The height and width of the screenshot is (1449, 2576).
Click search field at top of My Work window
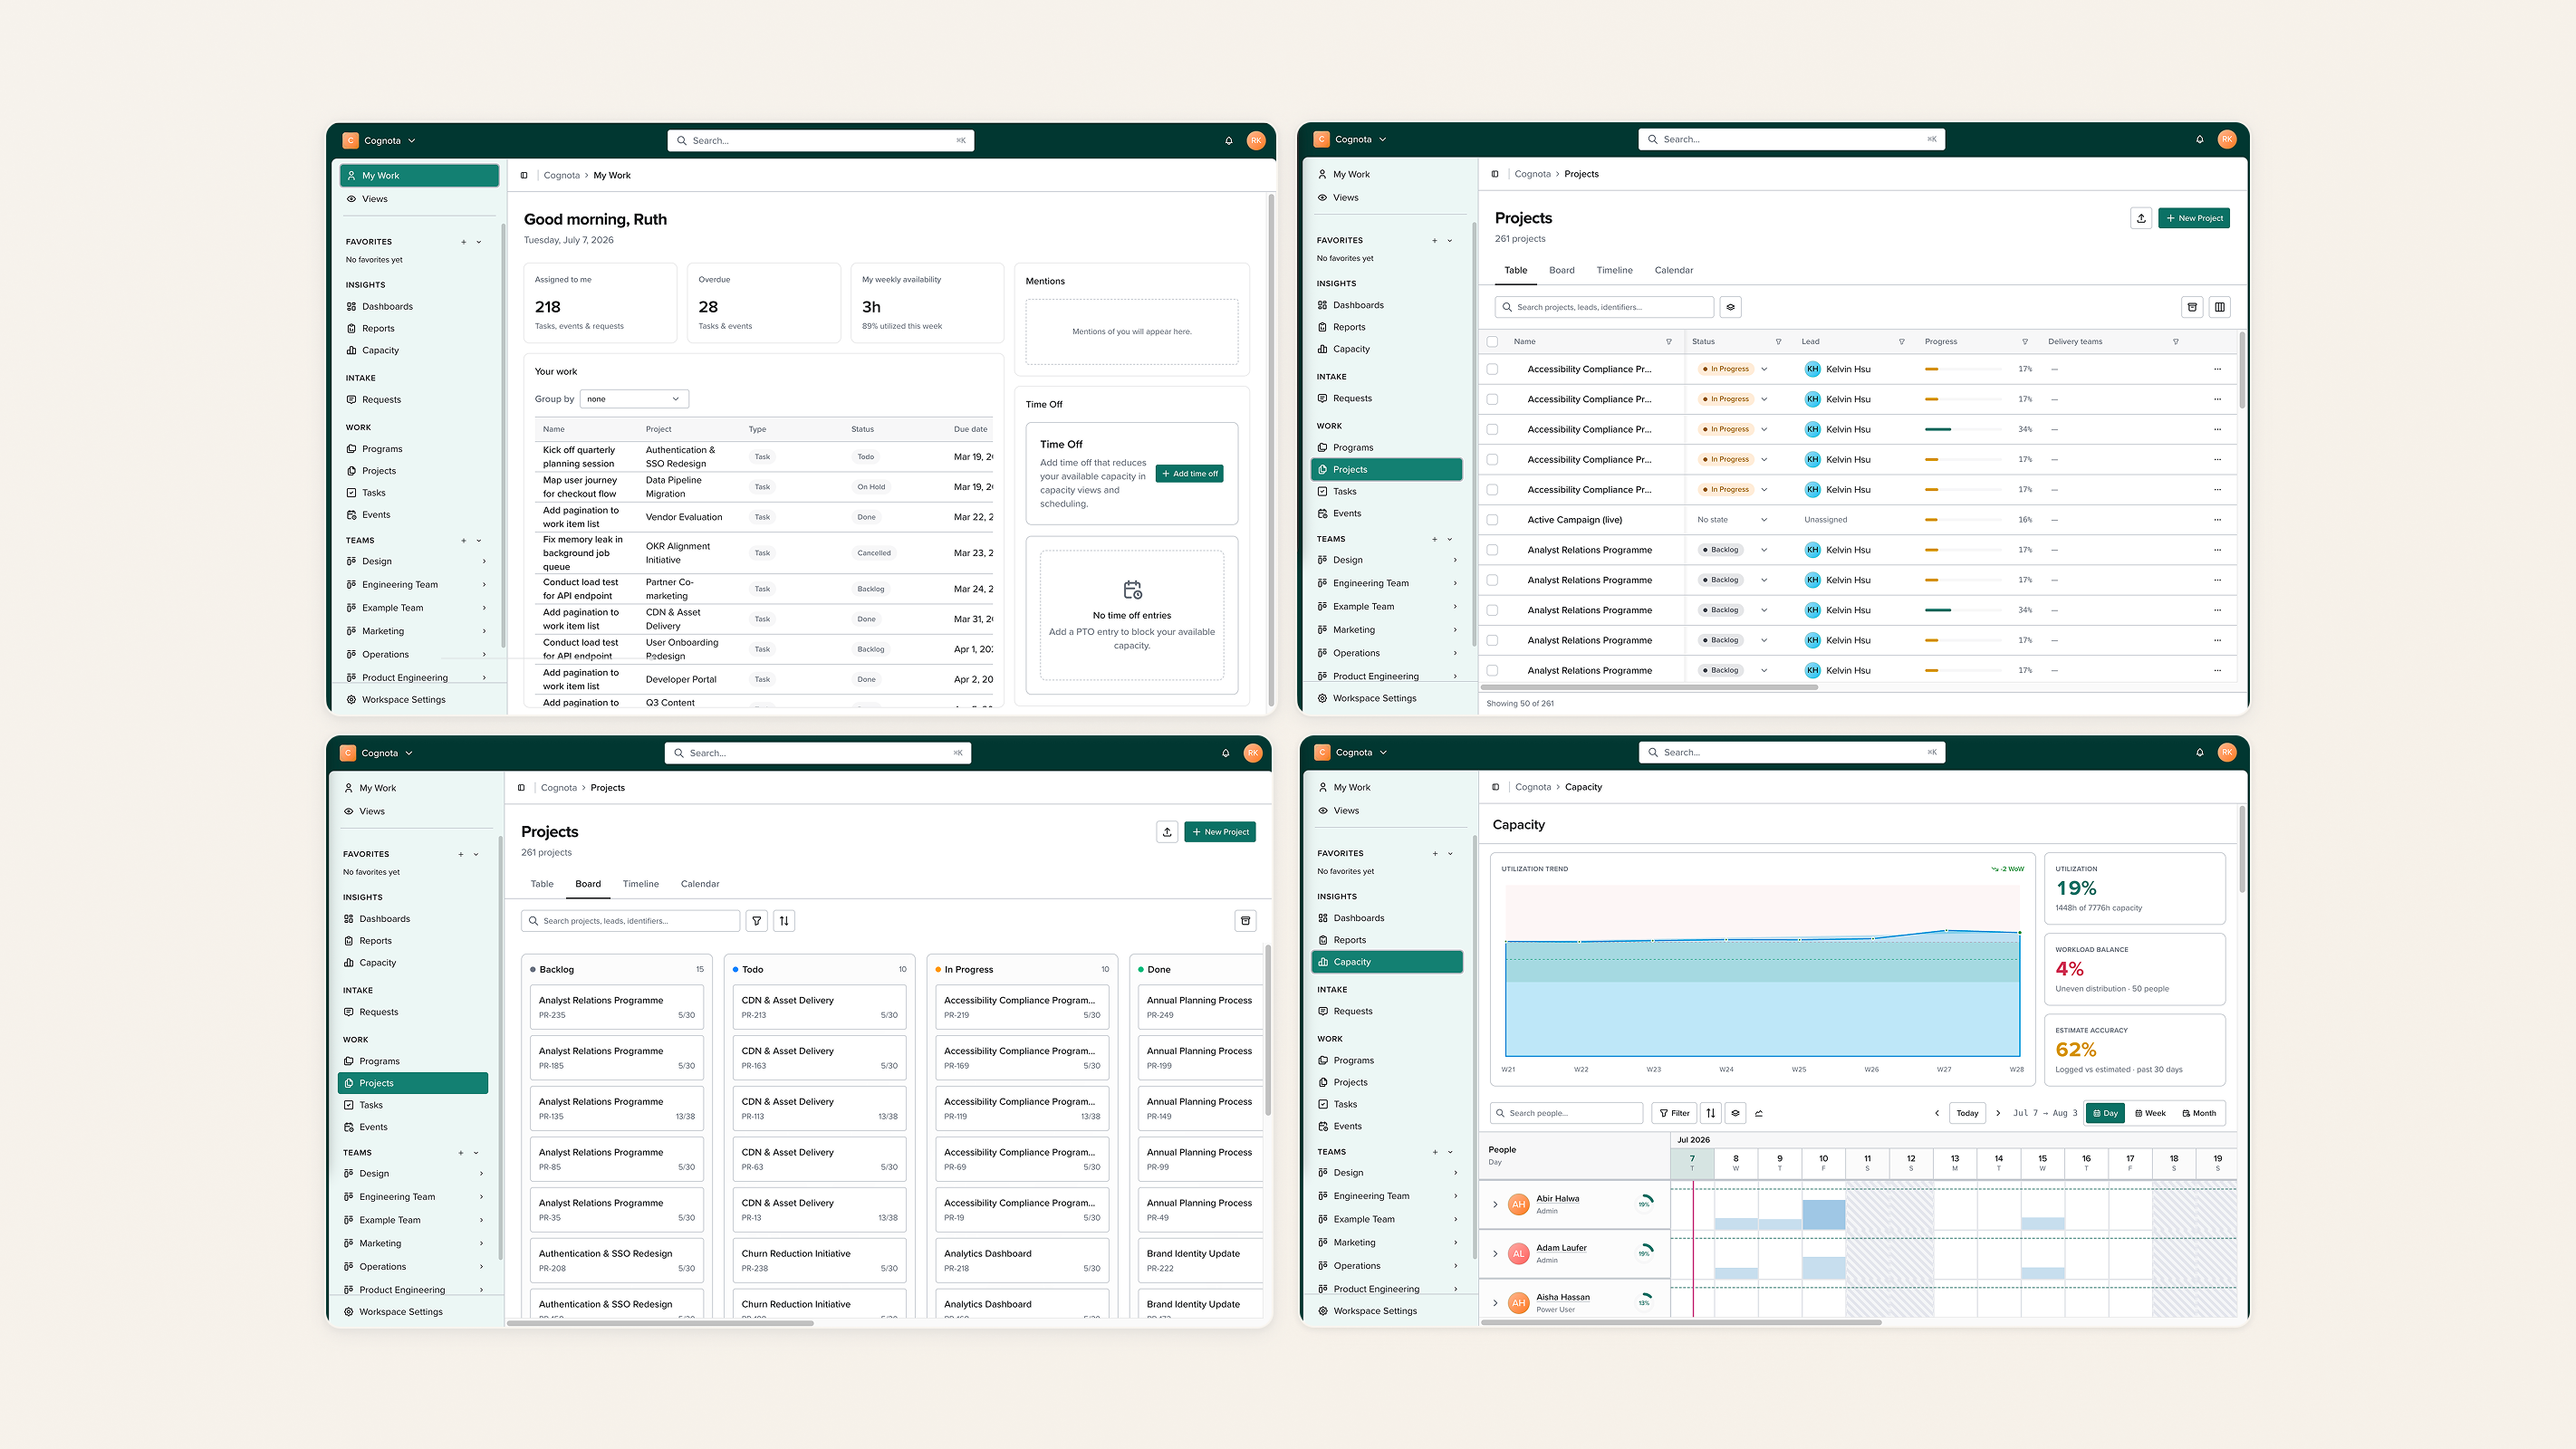click(x=820, y=141)
